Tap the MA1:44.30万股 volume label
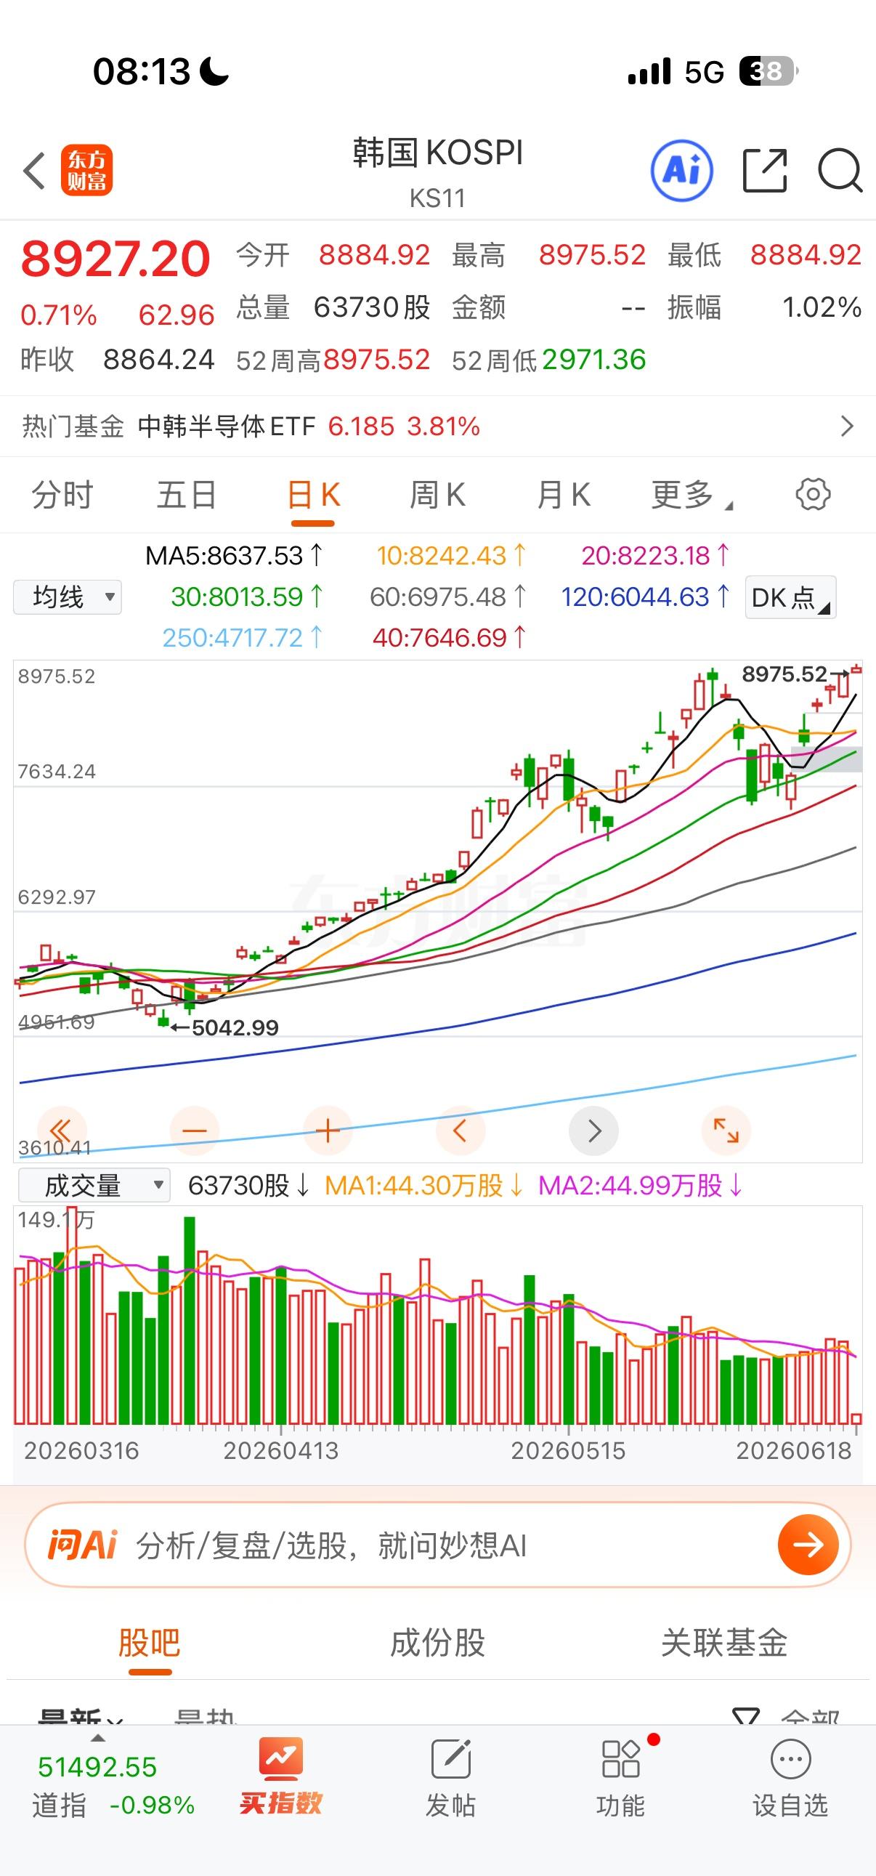The width and height of the screenshot is (876, 1876). [423, 1186]
